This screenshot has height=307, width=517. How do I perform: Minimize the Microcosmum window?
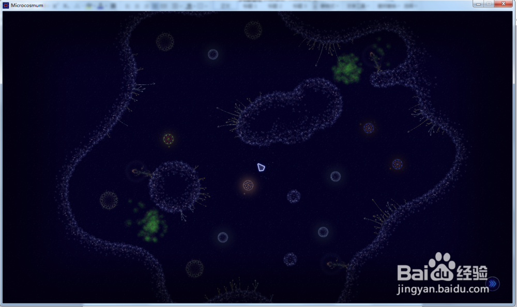(x=478, y=4)
